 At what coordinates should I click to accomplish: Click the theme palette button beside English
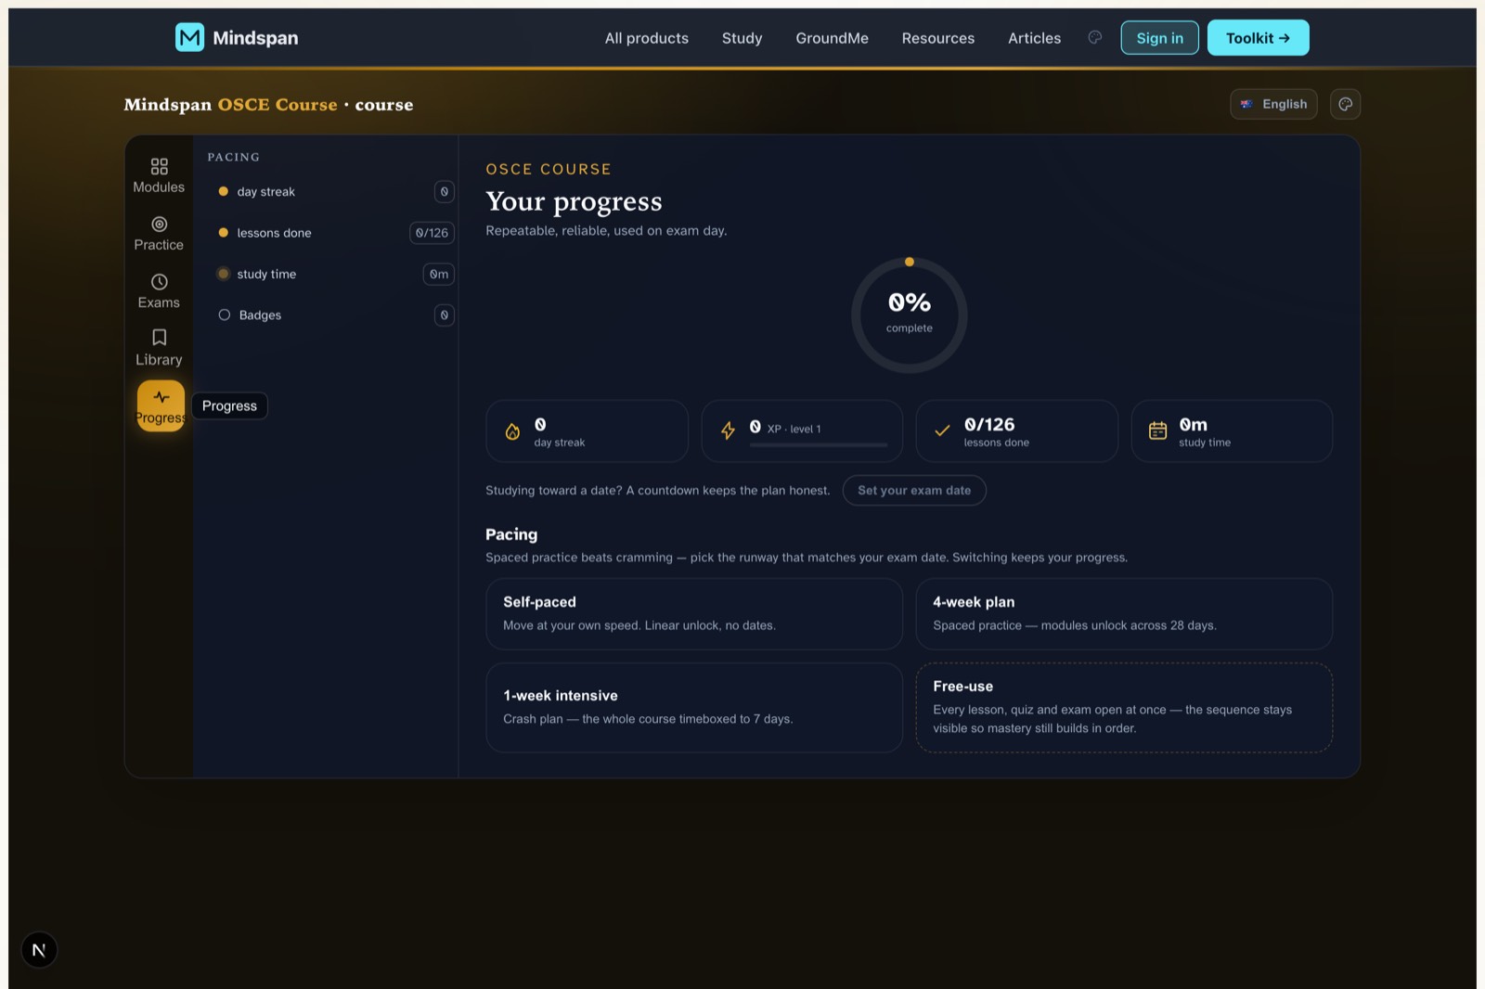tap(1345, 104)
